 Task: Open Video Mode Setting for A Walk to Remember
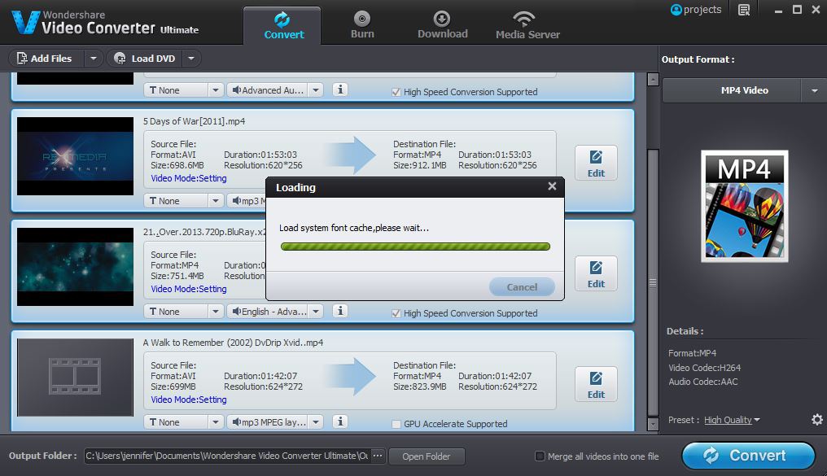pyautogui.click(x=189, y=400)
